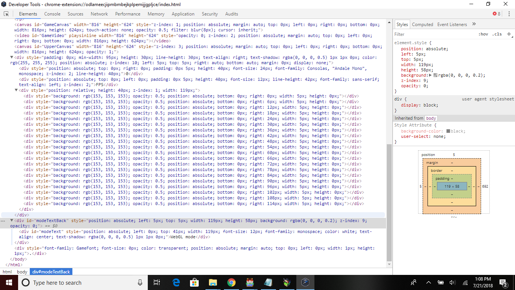515x290 pixels.
Task: Open the DevTools three-dot customize menu
Action: click(508, 14)
